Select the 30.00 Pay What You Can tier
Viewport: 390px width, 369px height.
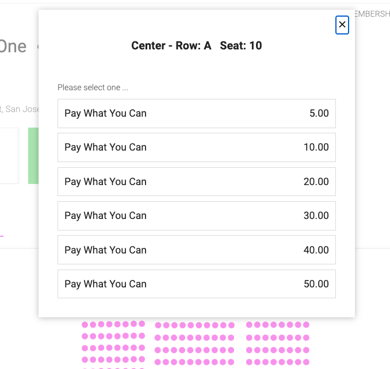pos(197,216)
